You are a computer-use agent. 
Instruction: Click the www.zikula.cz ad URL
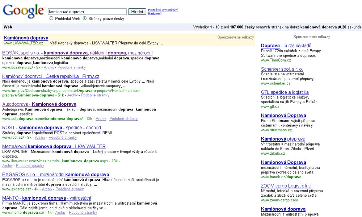coord(273,154)
